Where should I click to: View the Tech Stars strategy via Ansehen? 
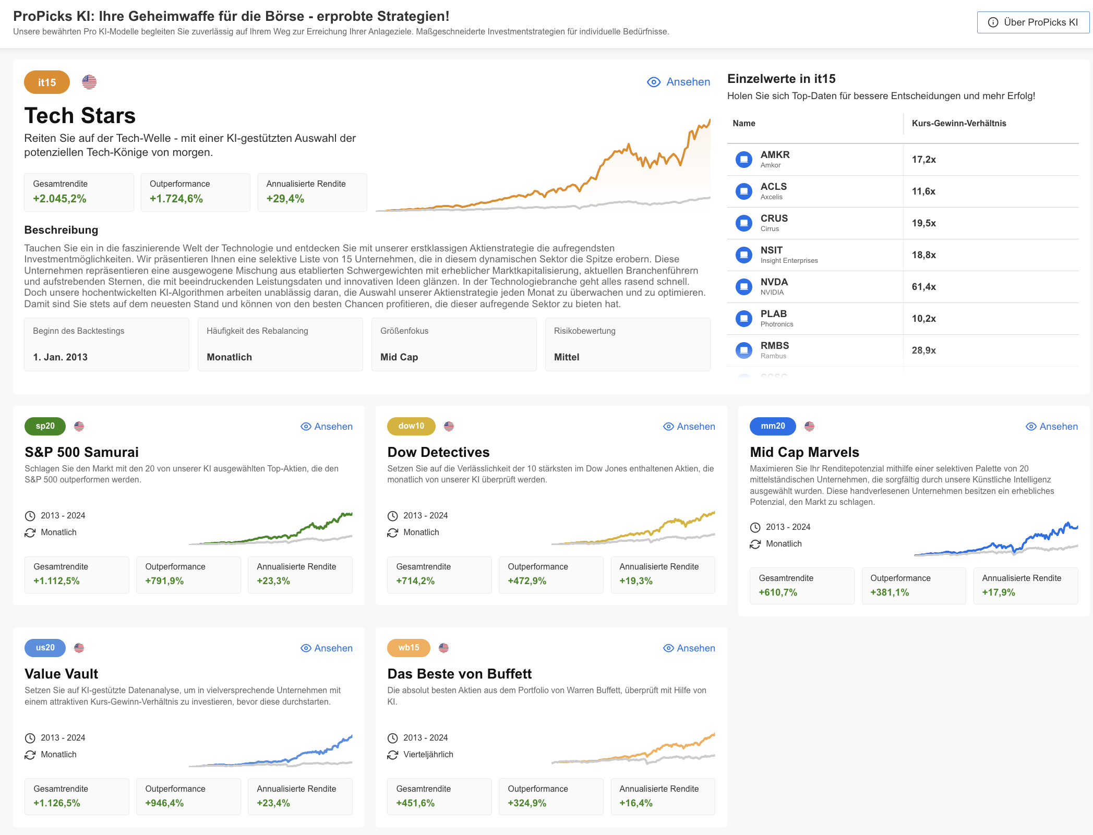(x=678, y=82)
